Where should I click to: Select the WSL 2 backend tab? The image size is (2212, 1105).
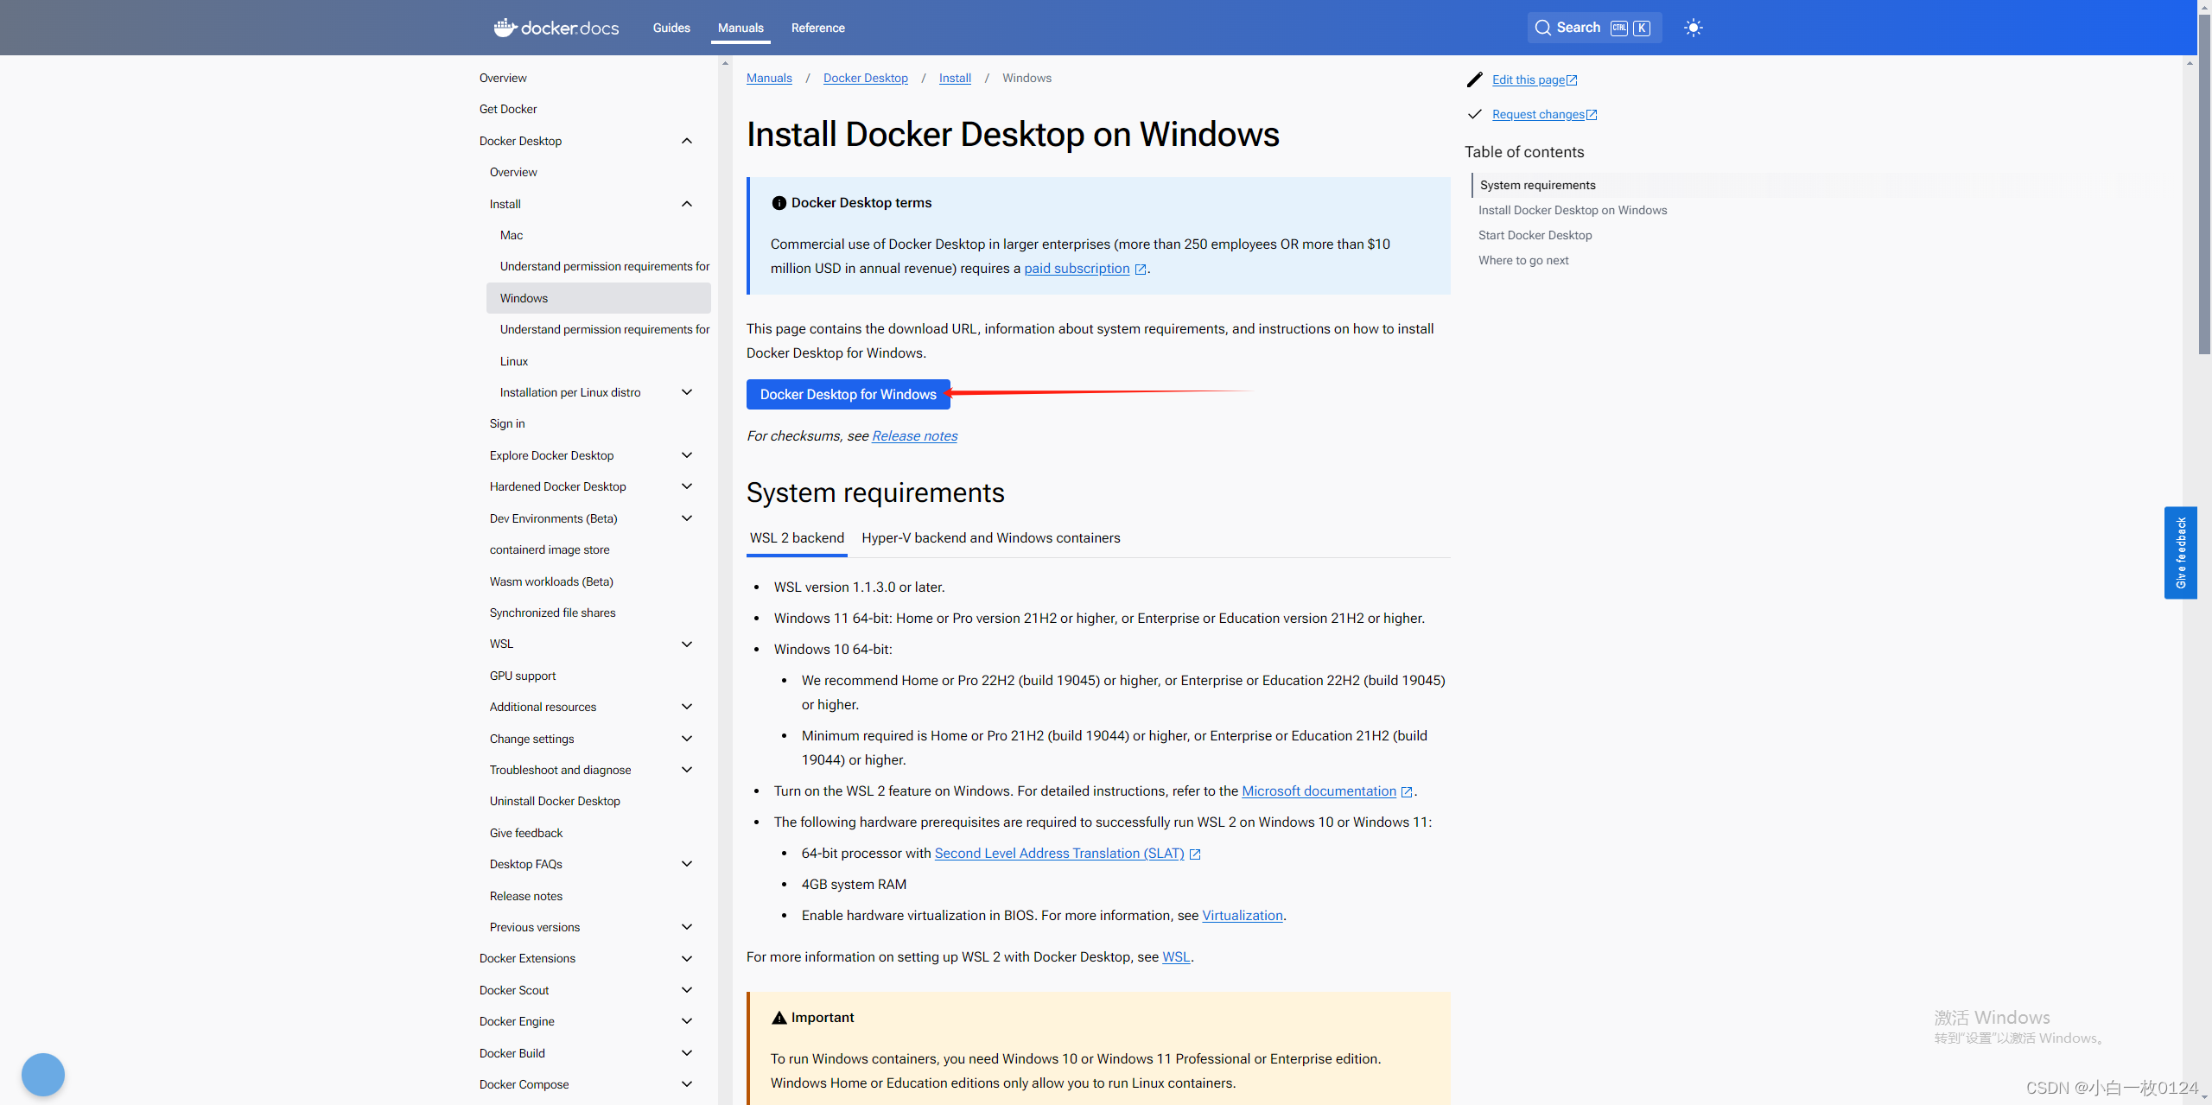(797, 538)
